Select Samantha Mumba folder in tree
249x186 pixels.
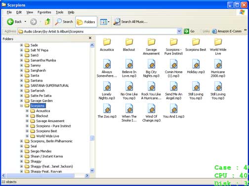click(41, 60)
